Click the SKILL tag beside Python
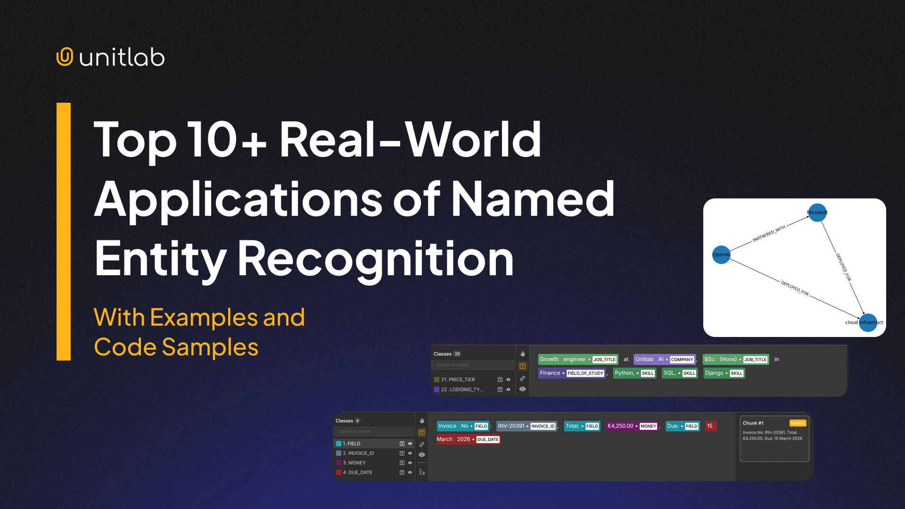This screenshot has height=509, width=905. [648, 373]
